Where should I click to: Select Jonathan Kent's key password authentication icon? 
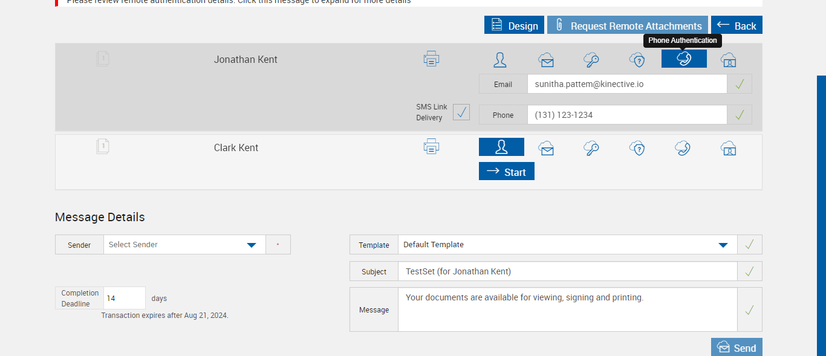click(591, 59)
